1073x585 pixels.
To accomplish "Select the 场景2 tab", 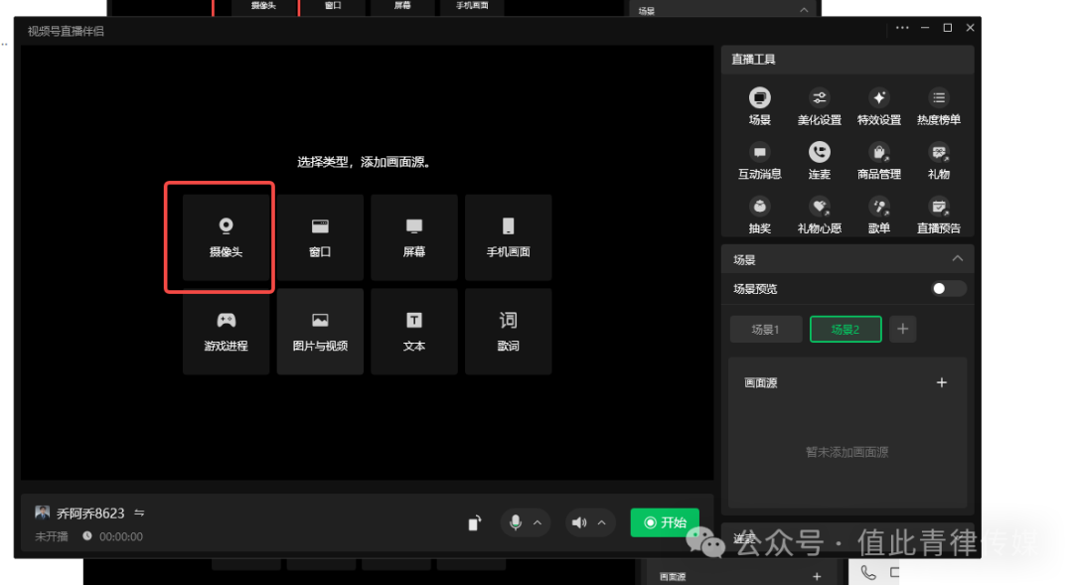I will coord(845,330).
